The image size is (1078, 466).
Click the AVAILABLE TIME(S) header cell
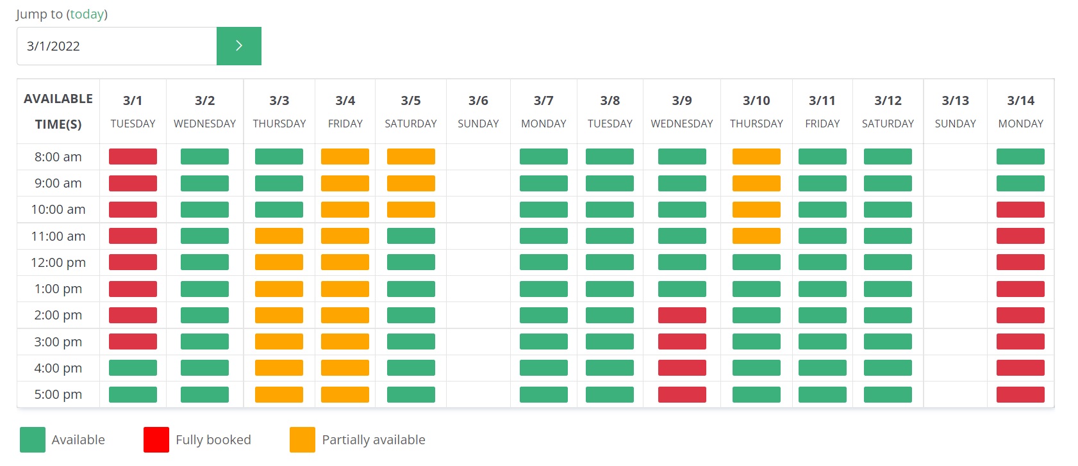(58, 111)
